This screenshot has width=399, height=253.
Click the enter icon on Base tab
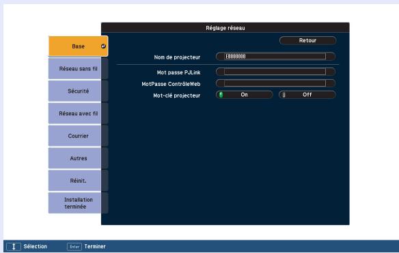[x=103, y=46]
